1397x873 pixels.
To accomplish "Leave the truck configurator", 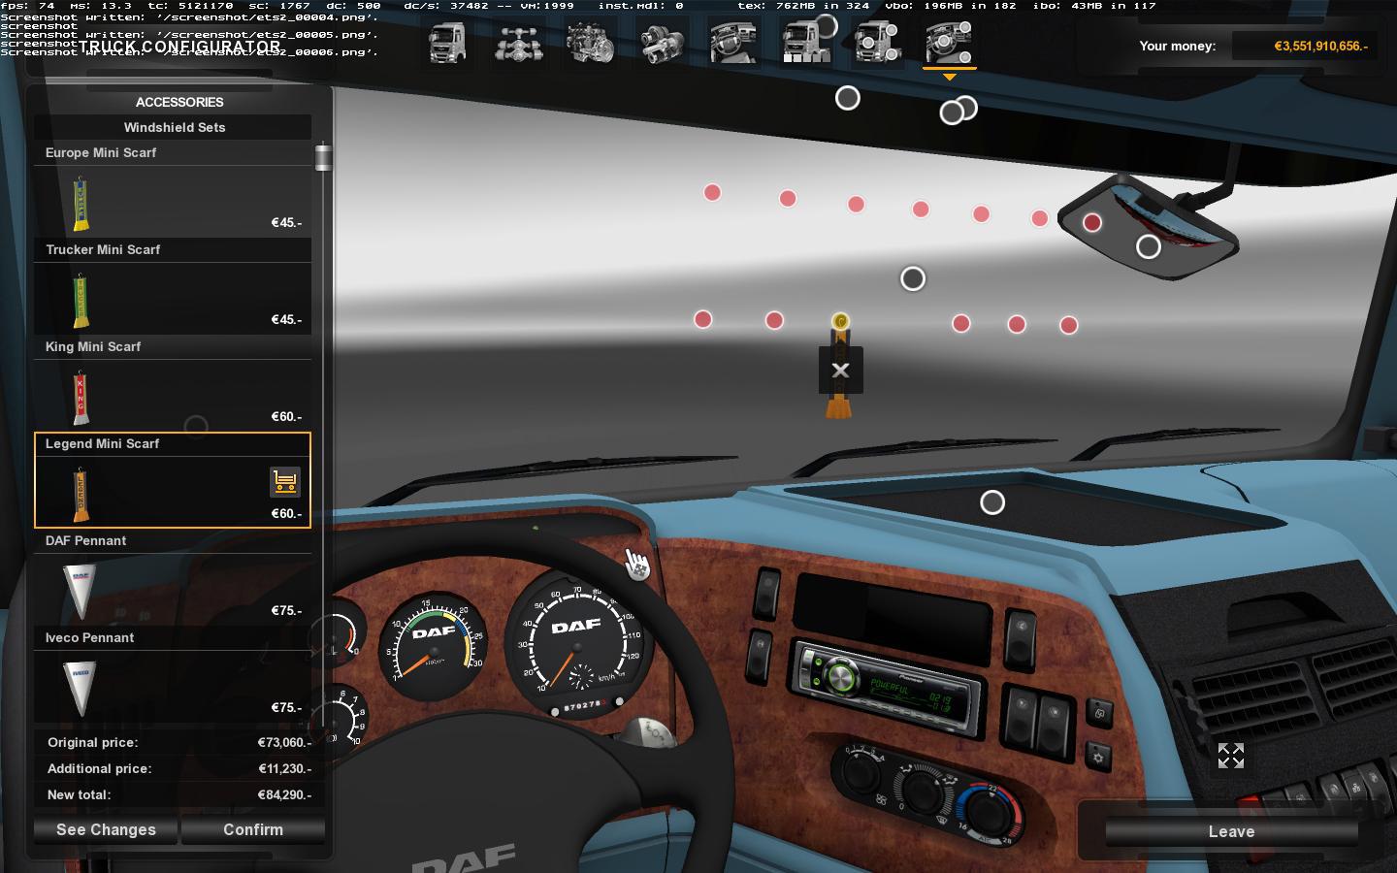I will point(1231,831).
